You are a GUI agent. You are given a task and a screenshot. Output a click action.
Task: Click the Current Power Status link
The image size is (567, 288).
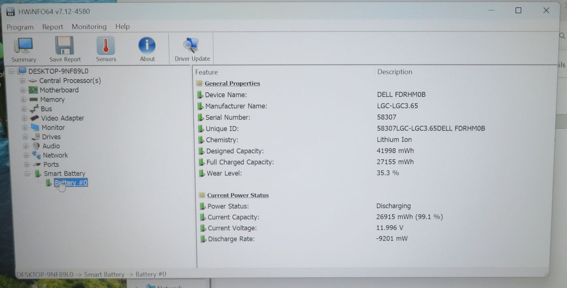[238, 195]
